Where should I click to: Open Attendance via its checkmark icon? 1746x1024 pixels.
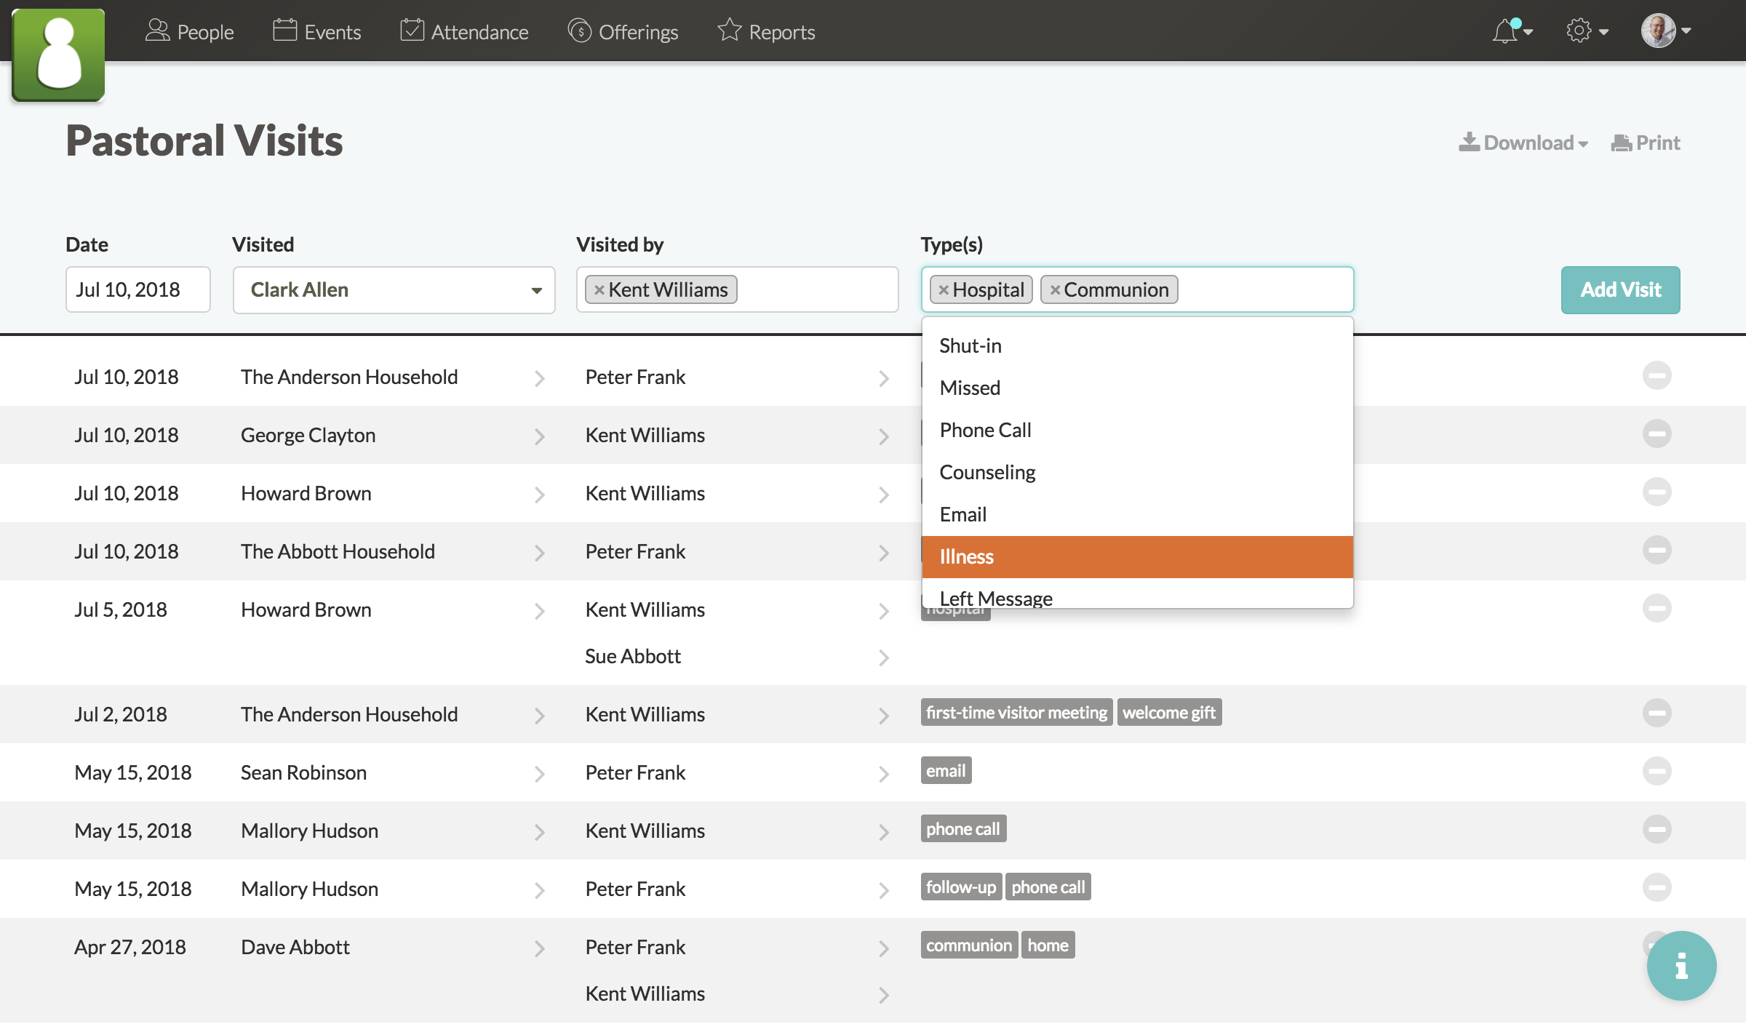tap(412, 31)
